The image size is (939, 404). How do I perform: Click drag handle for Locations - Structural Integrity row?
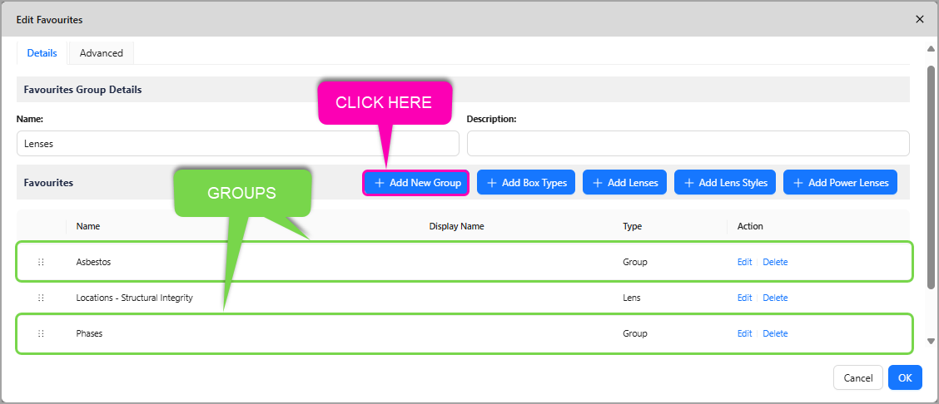(x=41, y=298)
